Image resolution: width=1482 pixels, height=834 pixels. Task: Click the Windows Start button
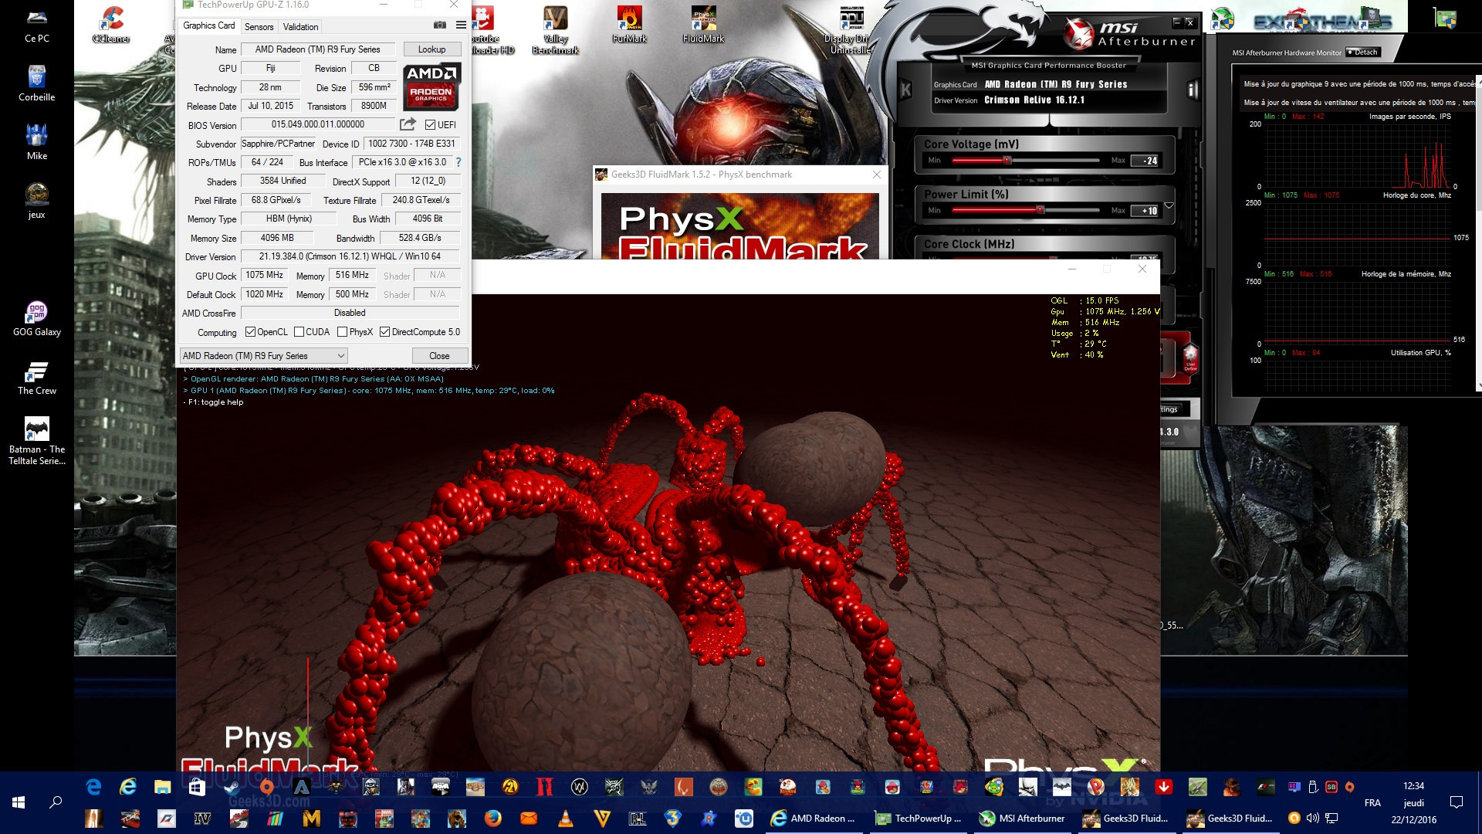(x=19, y=802)
